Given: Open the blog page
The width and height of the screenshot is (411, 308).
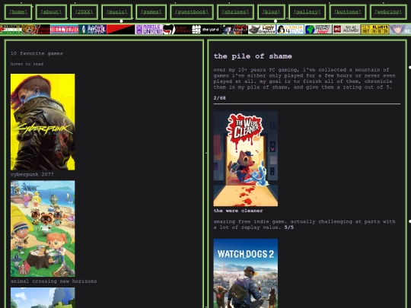Looking at the screenshot, I should tap(271, 12).
